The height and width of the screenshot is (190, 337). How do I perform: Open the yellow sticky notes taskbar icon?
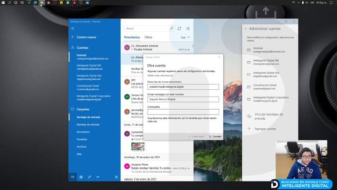61,3
